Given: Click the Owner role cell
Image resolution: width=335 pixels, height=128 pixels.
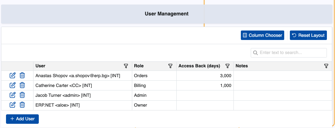Looking at the screenshot, I should tap(154, 105).
